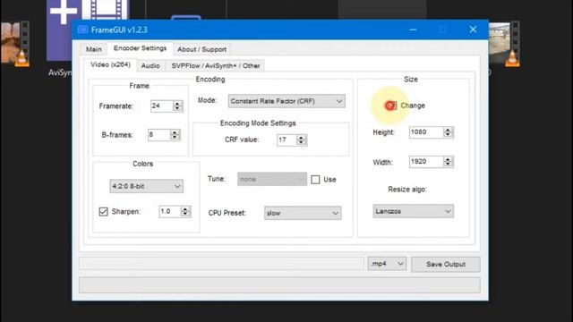Viewport: 573px width, 322px height.
Task: Select the Video (x264) sub-tab
Action: pyautogui.click(x=110, y=64)
